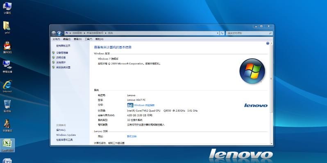327x163 pixels.
Task: Expand breadcrumb arrow after 所有控制面板项
Action: point(106,33)
